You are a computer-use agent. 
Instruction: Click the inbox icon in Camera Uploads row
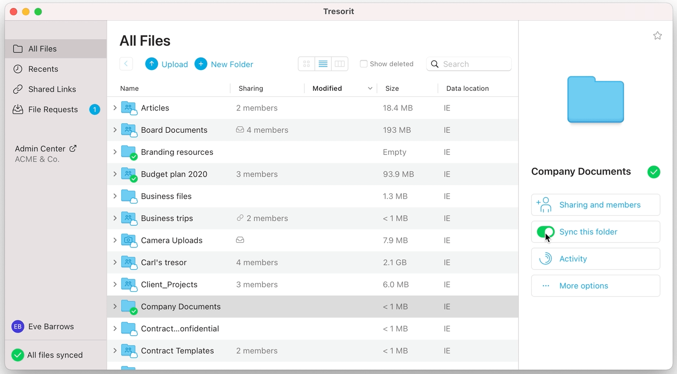[240, 240]
